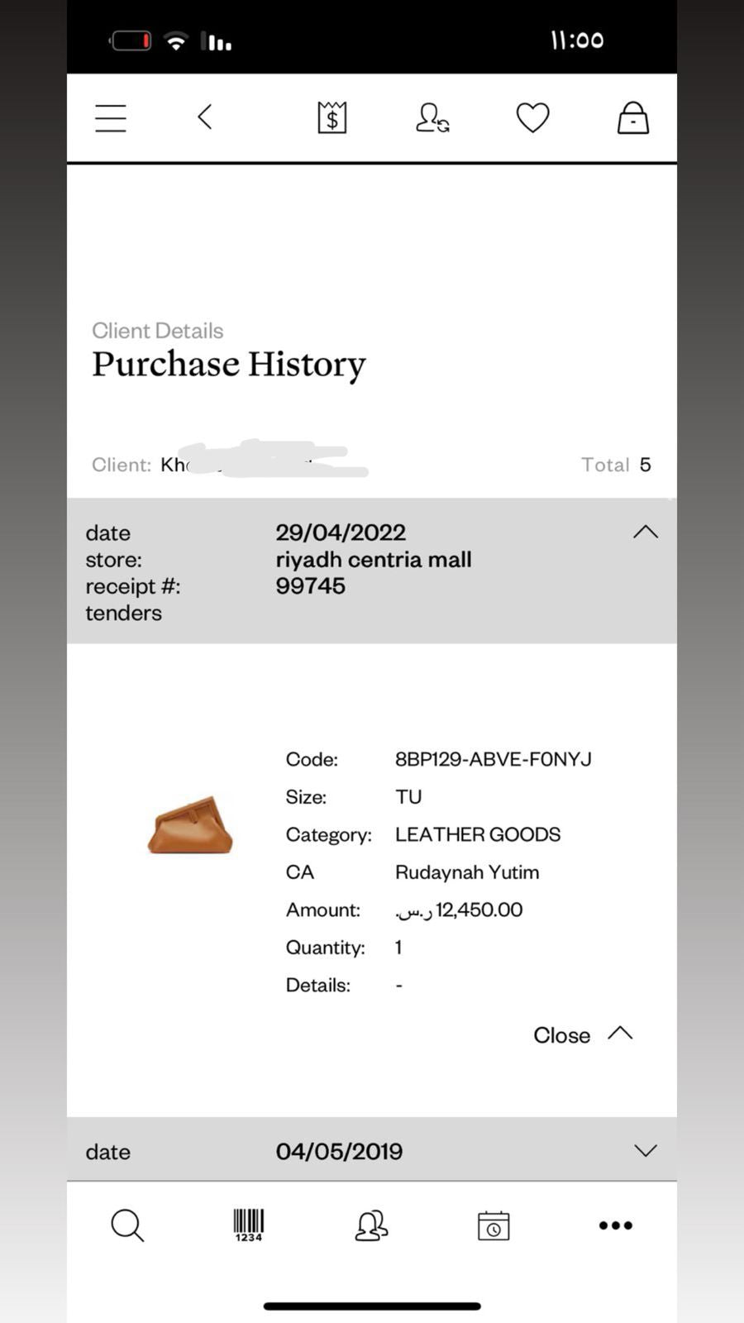Tap the client sync profile icon
744x1323 pixels.
coord(432,117)
